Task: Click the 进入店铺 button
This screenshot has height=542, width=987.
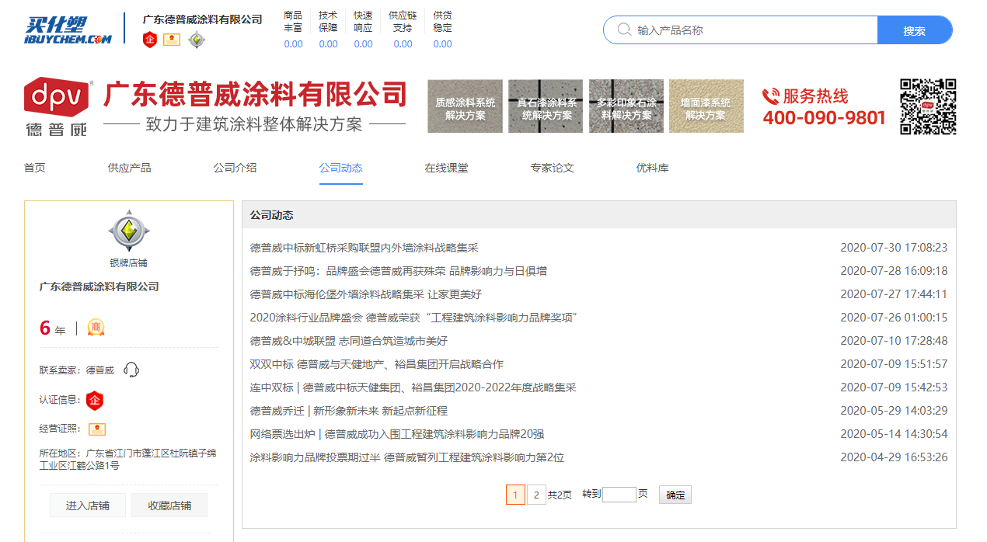Action: [x=88, y=506]
